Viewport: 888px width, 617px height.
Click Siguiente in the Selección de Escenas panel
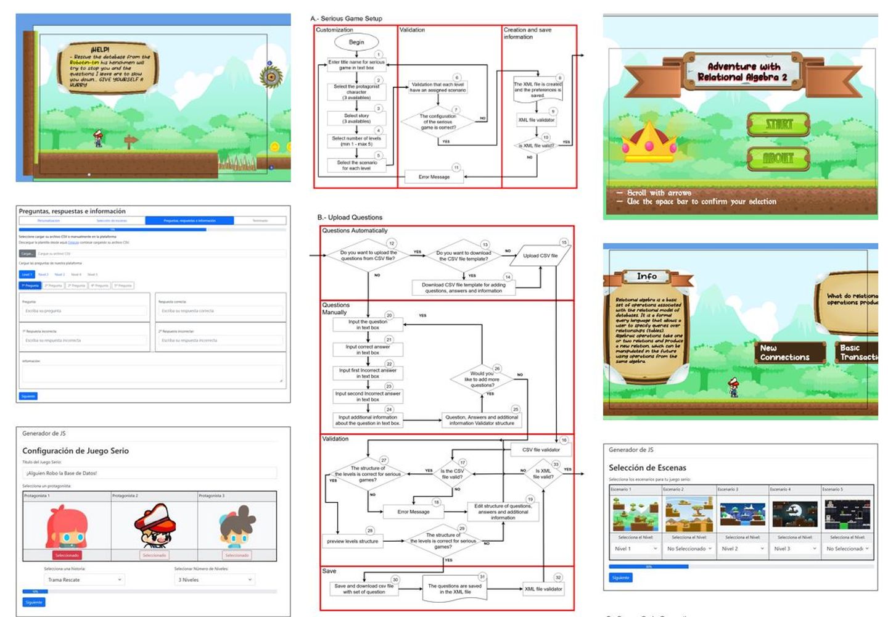[x=620, y=578]
